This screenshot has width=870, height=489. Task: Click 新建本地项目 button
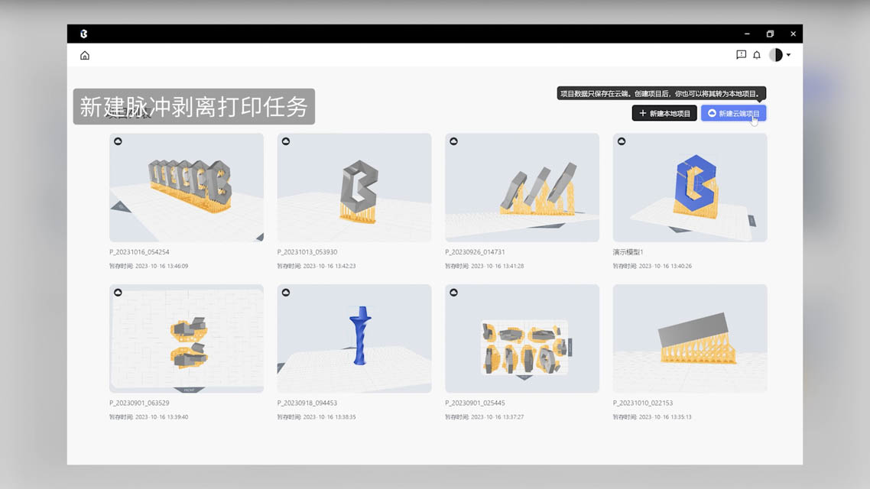664,113
